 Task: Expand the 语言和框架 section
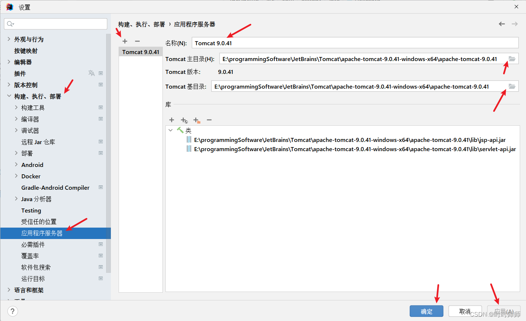point(9,290)
